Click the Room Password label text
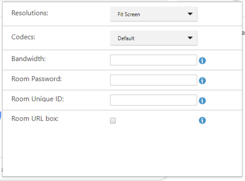 (37, 79)
